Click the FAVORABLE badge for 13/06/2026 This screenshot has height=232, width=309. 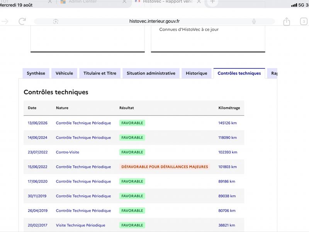tap(132, 123)
